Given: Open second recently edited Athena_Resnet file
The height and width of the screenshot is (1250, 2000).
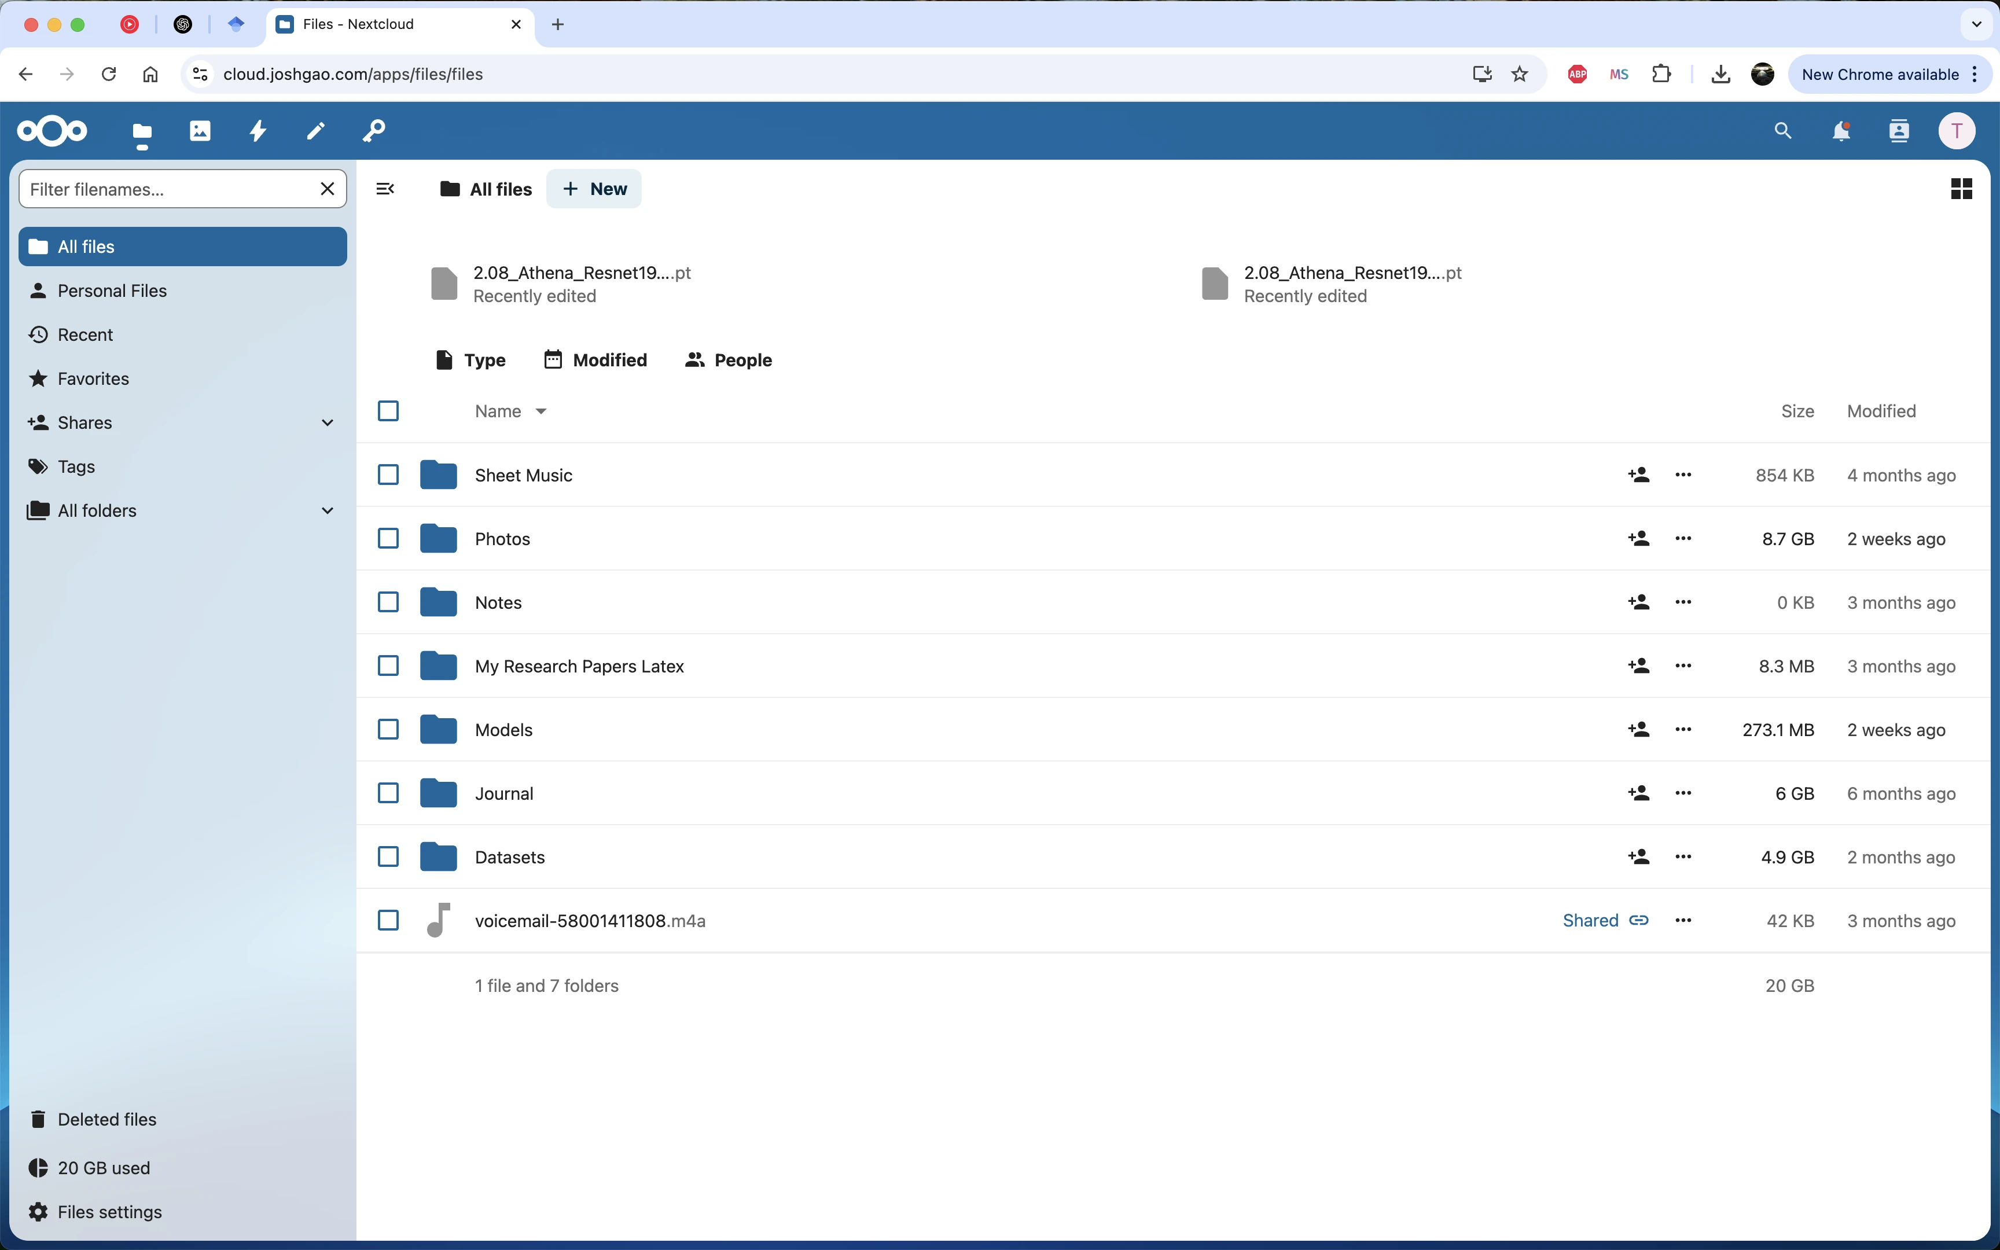Looking at the screenshot, I should click(x=1332, y=284).
